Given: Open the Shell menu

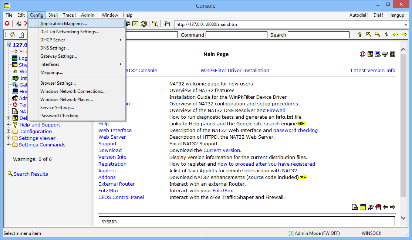Looking at the screenshot, I should tap(53, 15).
